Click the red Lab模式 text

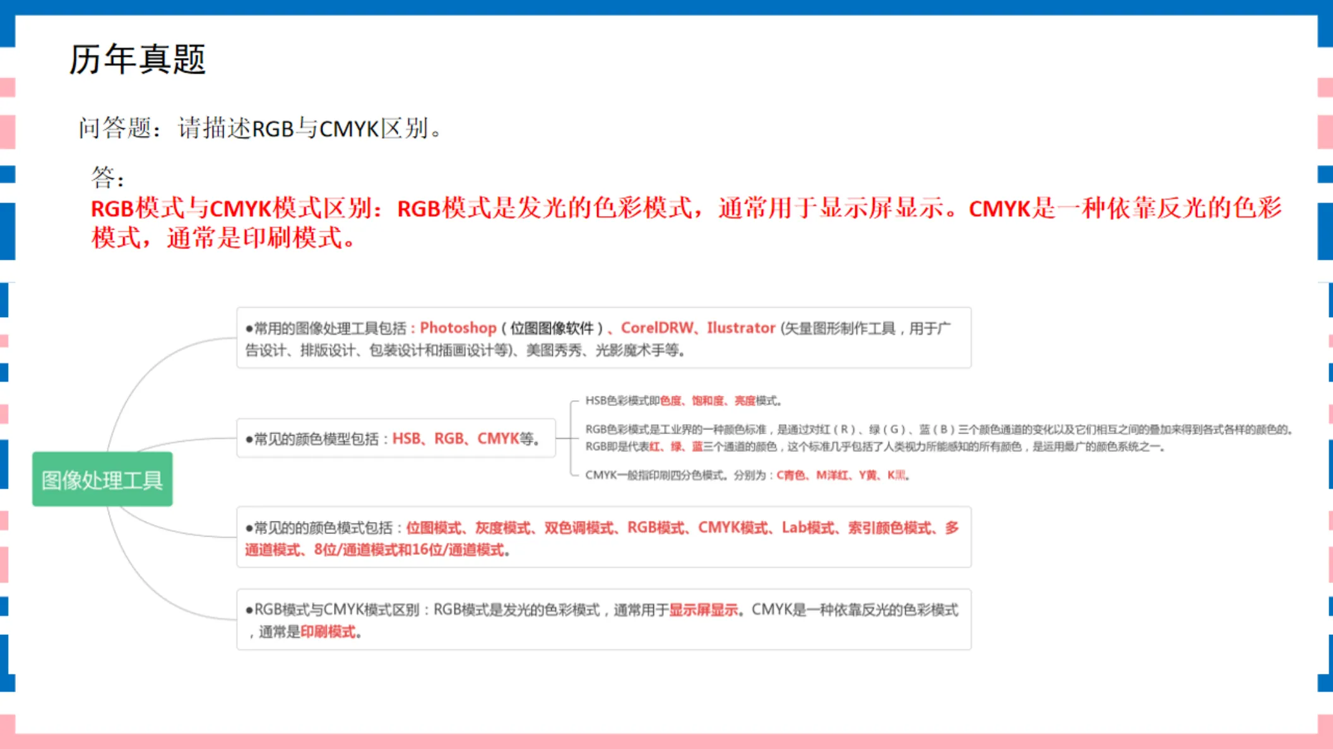coord(808,528)
